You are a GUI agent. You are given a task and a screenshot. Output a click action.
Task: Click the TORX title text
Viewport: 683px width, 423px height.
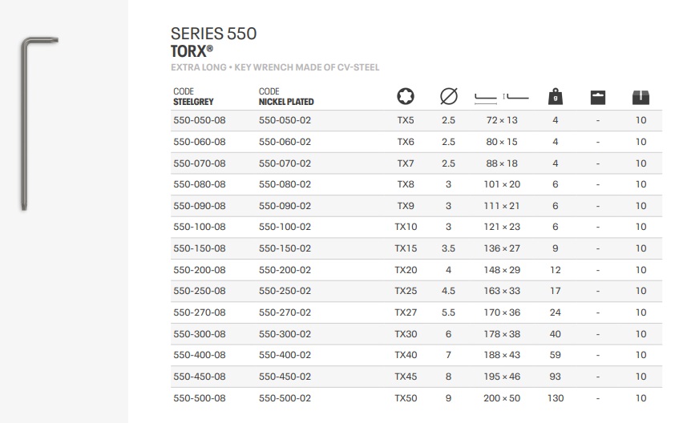click(x=191, y=50)
